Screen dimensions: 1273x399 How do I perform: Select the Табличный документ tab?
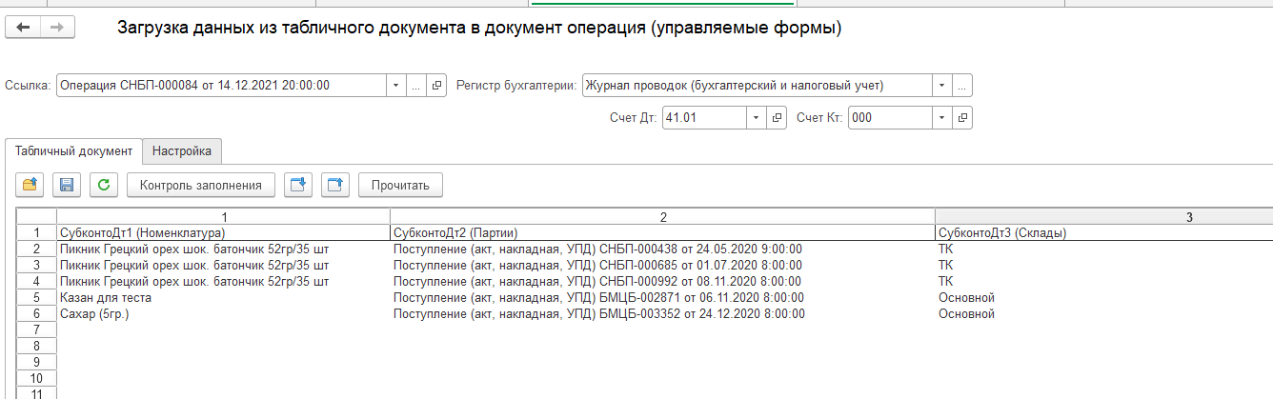click(73, 151)
